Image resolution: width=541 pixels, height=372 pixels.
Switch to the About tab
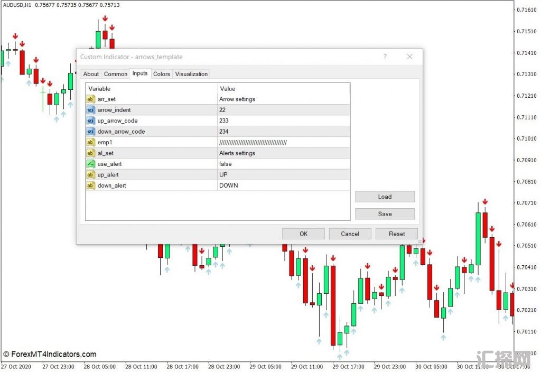91,74
